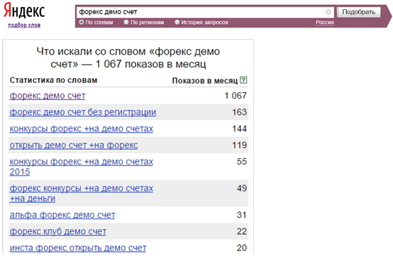This screenshot has width=393, height=259.
Task: Open конкурсы форекс +на демо счетах link with 144 impressions
Action: click(x=81, y=129)
